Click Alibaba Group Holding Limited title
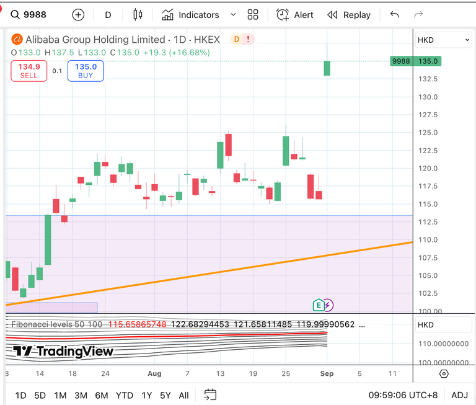 click(x=95, y=40)
